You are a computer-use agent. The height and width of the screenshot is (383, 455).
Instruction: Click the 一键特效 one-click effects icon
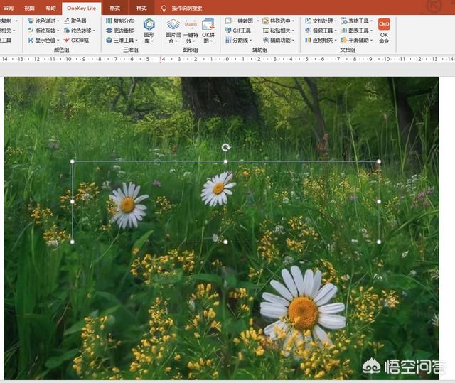point(191,30)
